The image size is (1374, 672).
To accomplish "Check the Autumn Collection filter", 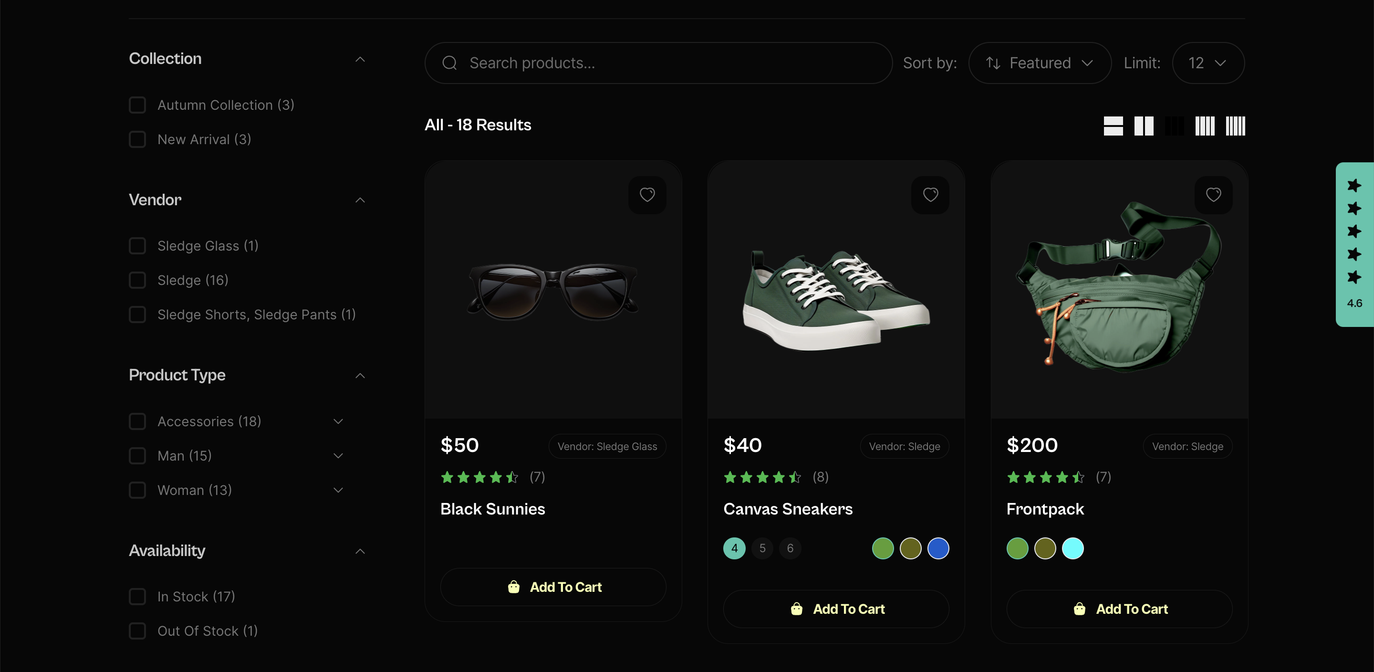I will 137,105.
